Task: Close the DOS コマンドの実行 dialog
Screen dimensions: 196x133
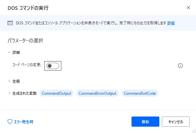Action: coord(188,7)
